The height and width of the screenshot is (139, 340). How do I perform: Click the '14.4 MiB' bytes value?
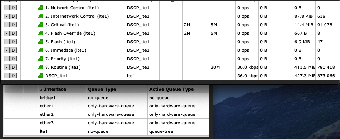[304, 25]
